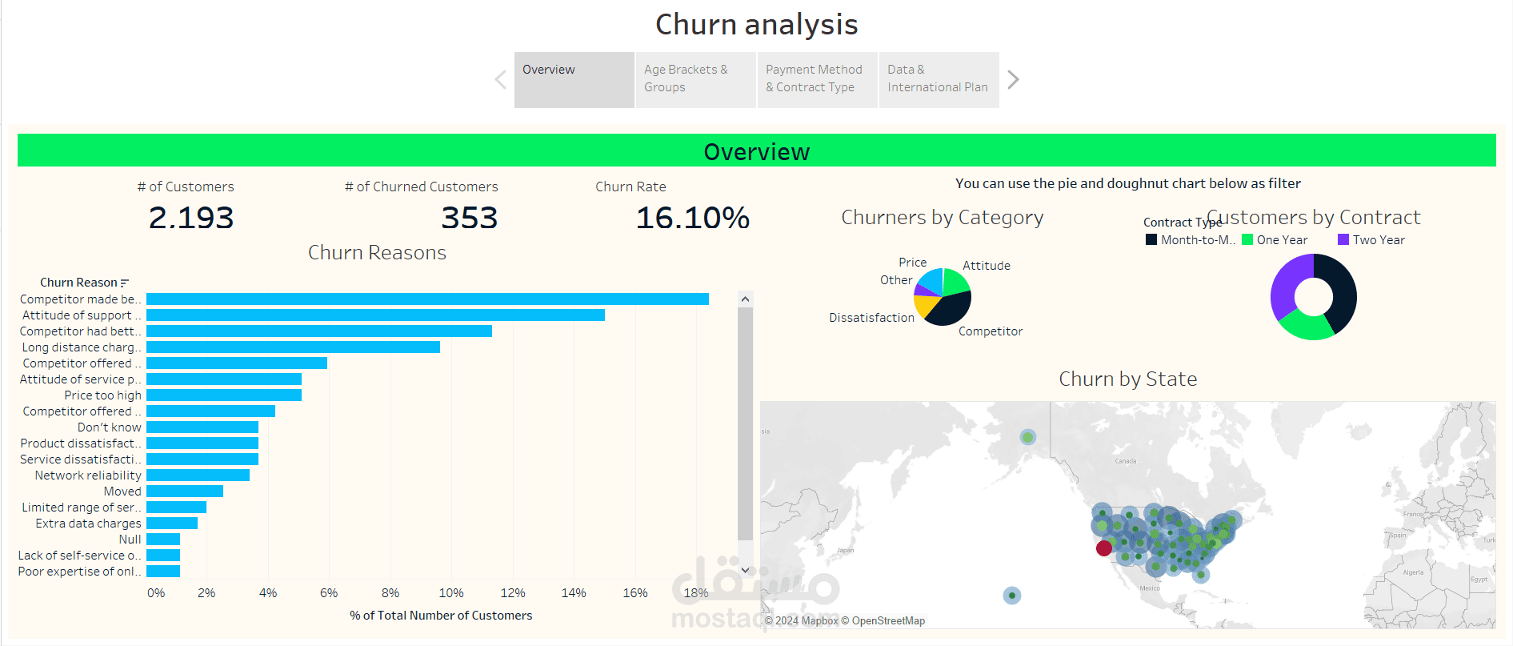Switch to Age Brackets & Groups tab
The image size is (1513, 646).
[696, 80]
